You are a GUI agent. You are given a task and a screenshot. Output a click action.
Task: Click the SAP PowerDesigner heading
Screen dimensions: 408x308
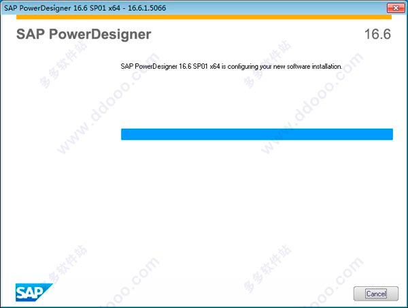(x=84, y=34)
